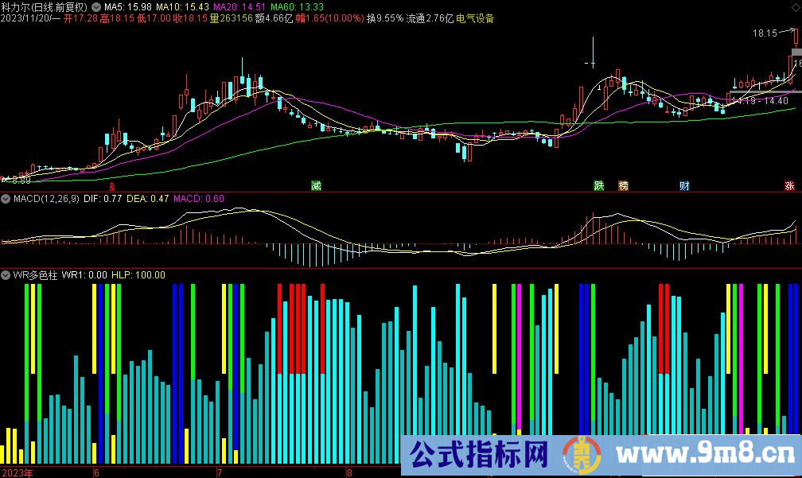The image size is (802, 478).
Task: Click the red $ marker icon
Action: pos(112,187)
